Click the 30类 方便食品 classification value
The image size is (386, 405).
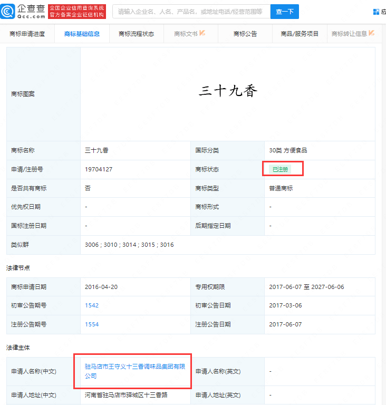coord(288,150)
